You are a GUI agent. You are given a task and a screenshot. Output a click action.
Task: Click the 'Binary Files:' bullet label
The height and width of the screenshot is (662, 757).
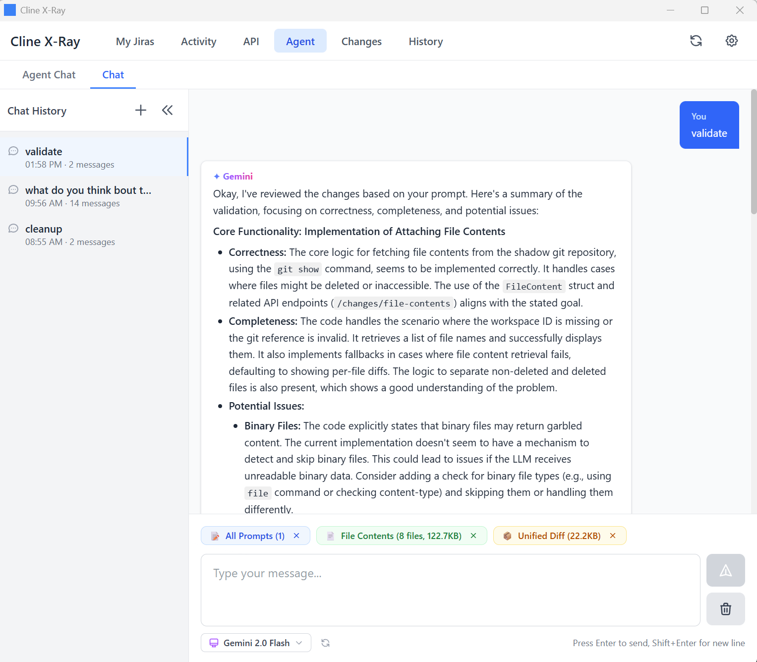[x=272, y=426]
